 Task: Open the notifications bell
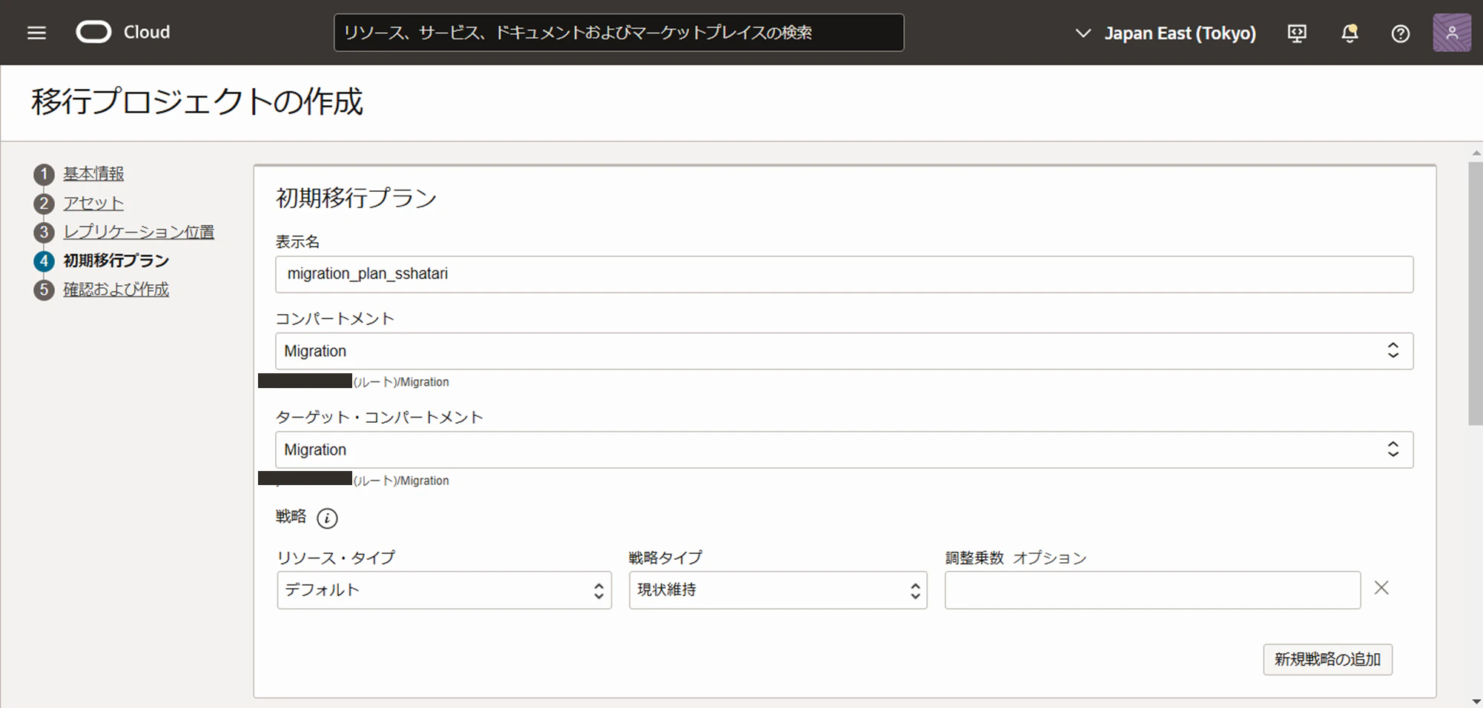1350,33
